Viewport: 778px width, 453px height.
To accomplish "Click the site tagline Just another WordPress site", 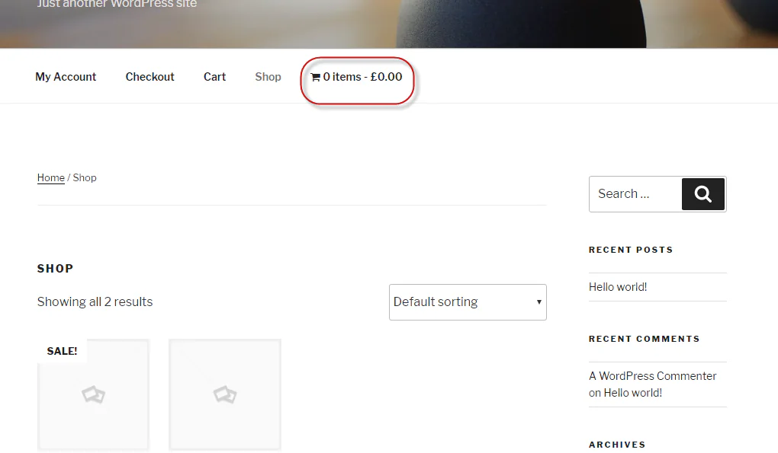I will [x=116, y=5].
